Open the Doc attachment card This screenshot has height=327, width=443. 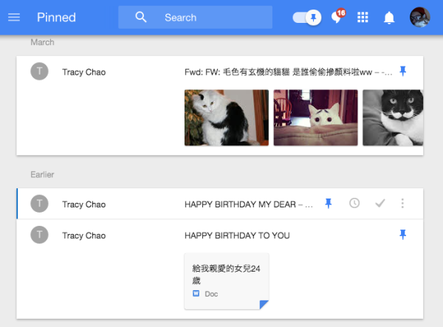[227, 280]
